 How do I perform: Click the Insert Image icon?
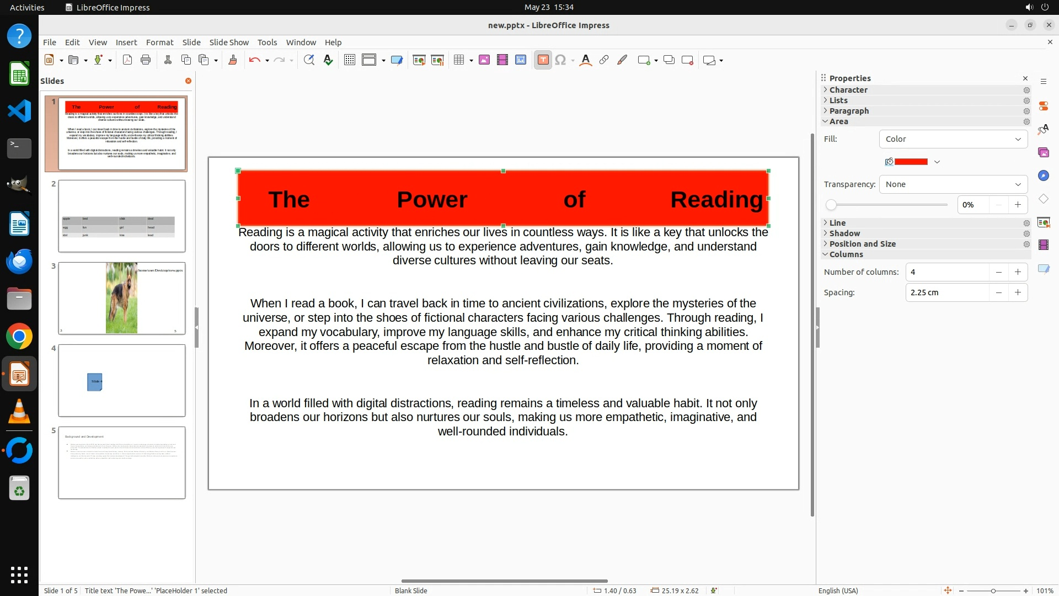tap(484, 60)
